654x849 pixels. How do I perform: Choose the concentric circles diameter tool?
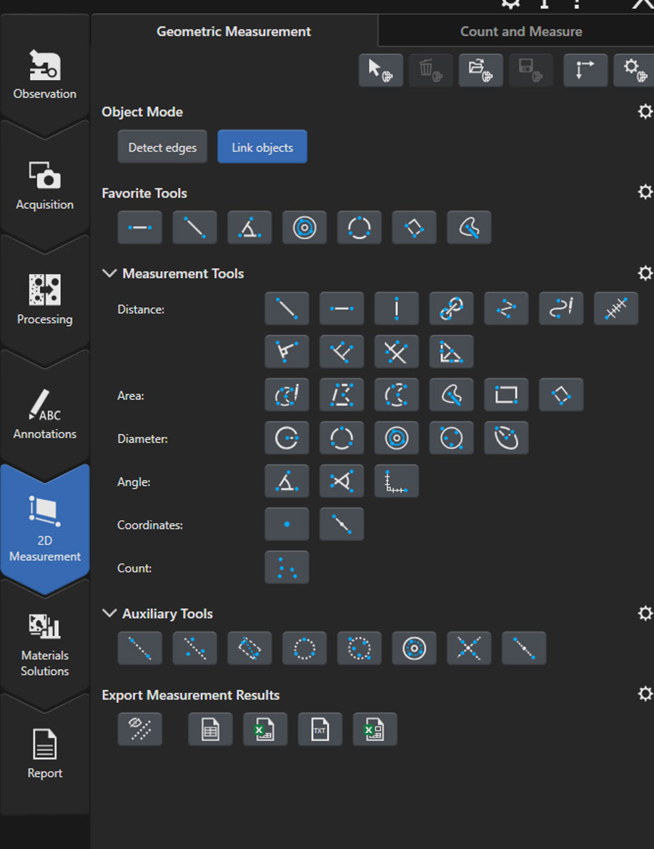point(396,438)
